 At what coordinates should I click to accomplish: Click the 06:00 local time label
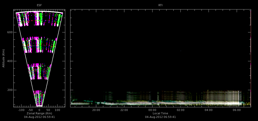[237, 110]
